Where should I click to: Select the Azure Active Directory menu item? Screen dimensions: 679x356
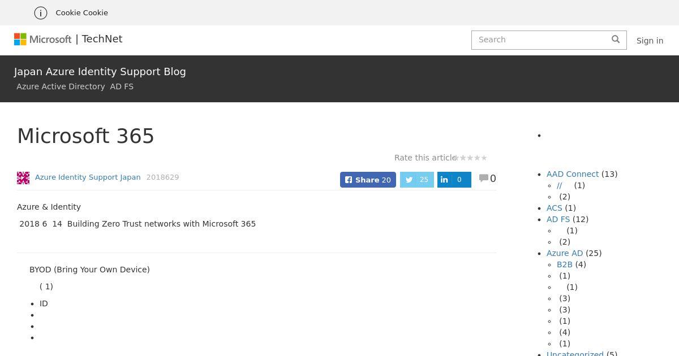61,86
